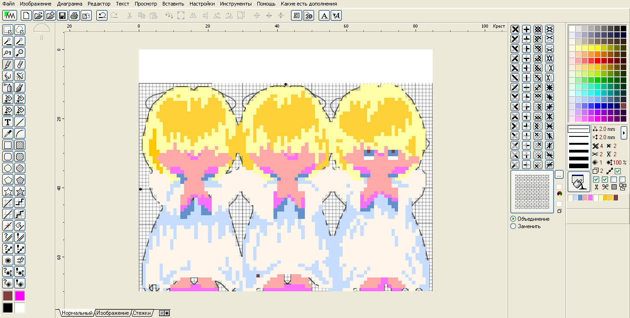Select the thickest line thickness option
This screenshot has width=630, height=318.
(579, 166)
